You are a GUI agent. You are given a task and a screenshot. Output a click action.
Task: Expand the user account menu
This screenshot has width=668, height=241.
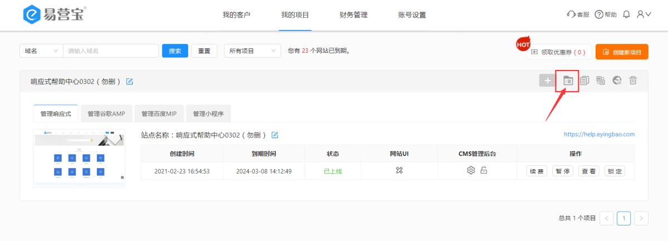[x=644, y=14]
